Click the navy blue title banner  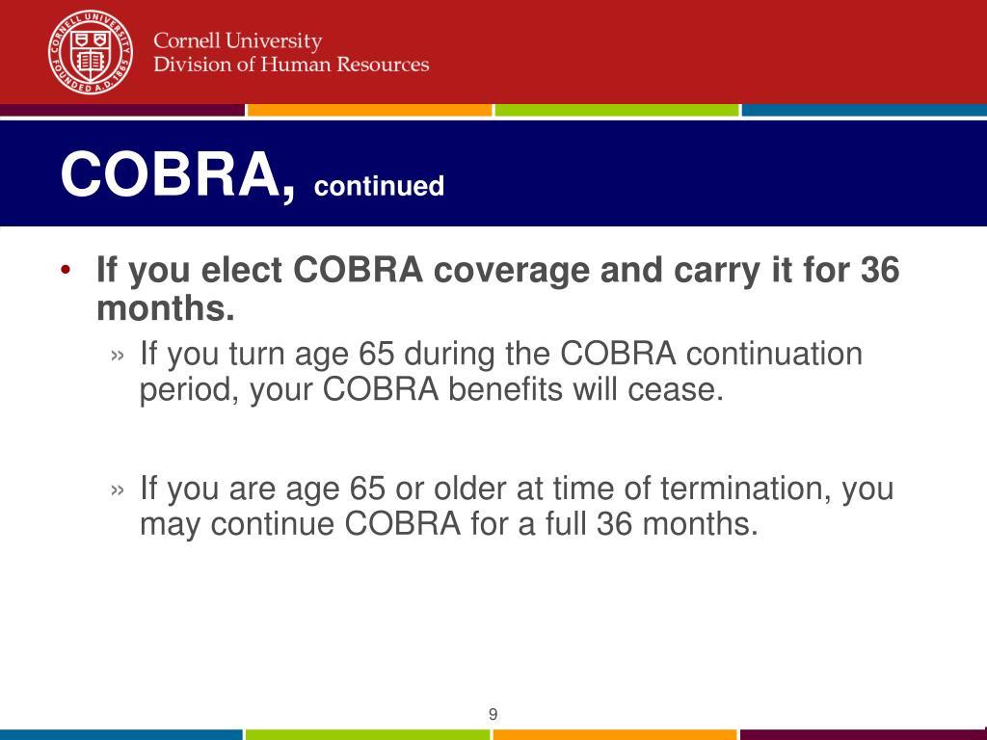pyautogui.click(x=493, y=172)
